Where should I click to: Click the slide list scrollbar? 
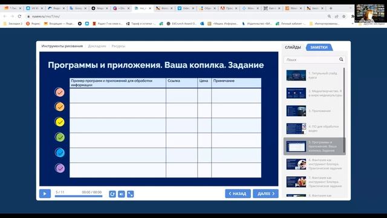pyautogui.click(x=344, y=110)
